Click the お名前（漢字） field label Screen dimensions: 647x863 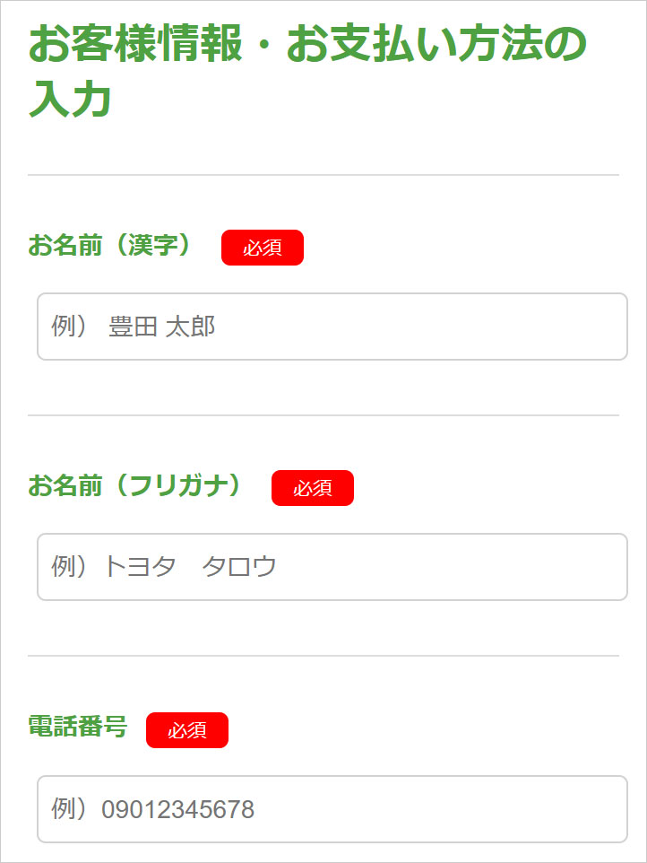click(x=111, y=245)
